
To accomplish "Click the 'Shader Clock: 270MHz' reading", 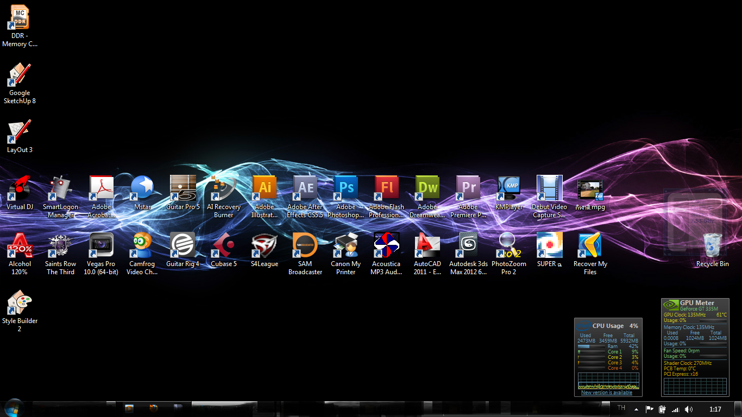I will pyautogui.click(x=688, y=363).
